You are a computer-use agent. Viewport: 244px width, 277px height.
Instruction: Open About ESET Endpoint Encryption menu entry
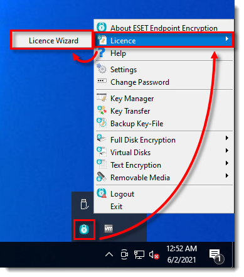click(164, 28)
